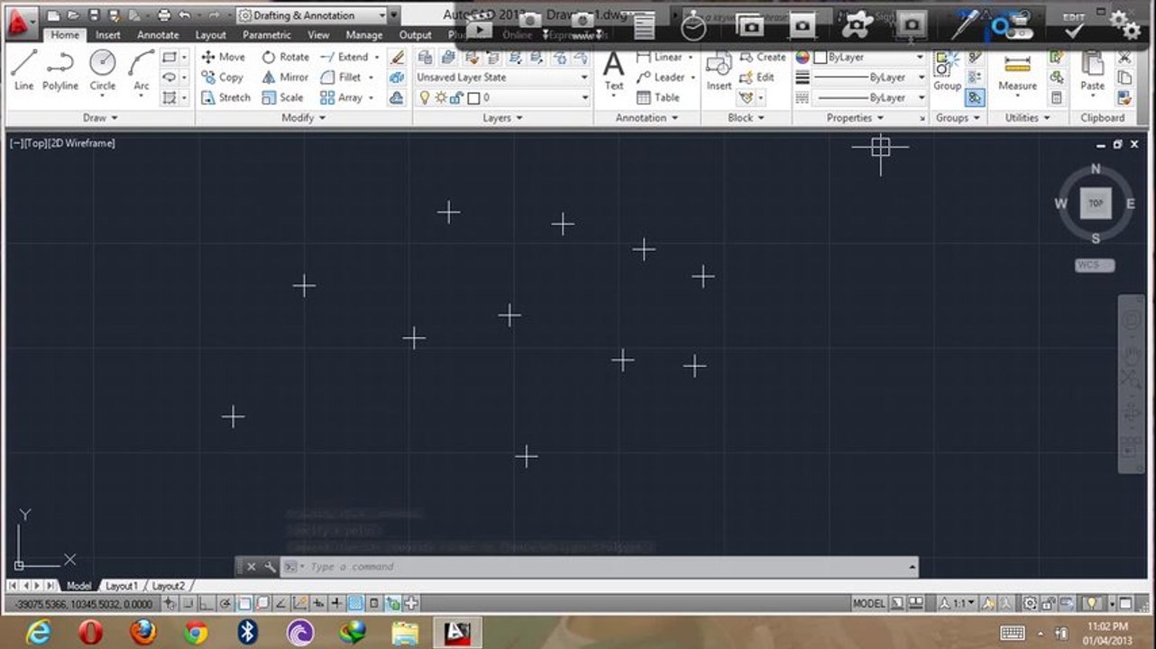The image size is (1156, 649).
Task: Click the Erase tool in Modify panel
Action: coord(397,57)
